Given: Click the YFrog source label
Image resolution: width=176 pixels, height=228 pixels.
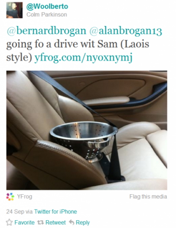Looking at the screenshot, I should (25, 196).
